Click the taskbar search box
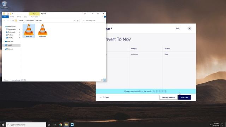 26,125
